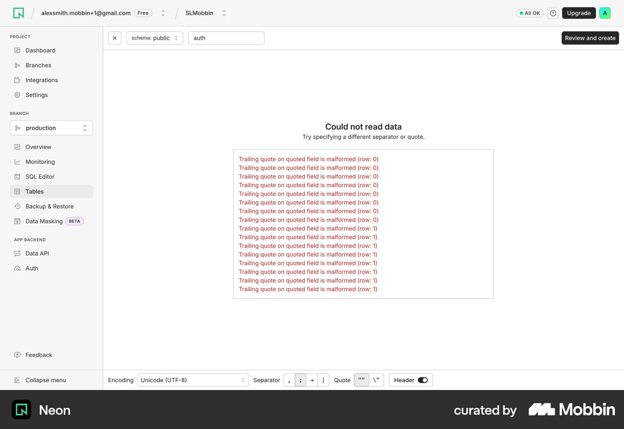624x429 pixels.
Task: Click the Upgrade button
Action: tap(579, 13)
